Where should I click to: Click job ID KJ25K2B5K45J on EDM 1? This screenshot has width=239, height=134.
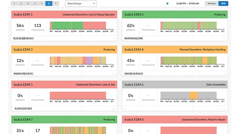tap(23, 39)
